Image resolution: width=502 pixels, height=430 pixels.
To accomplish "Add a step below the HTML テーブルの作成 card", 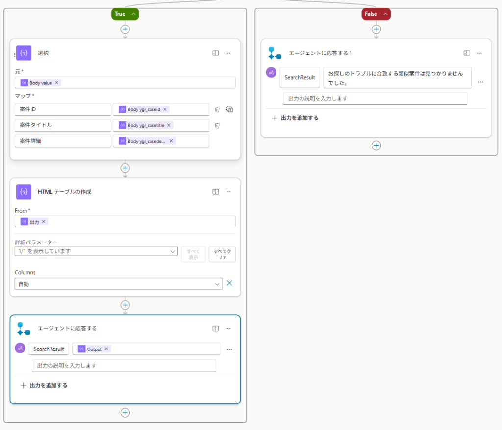I will point(125,305).
